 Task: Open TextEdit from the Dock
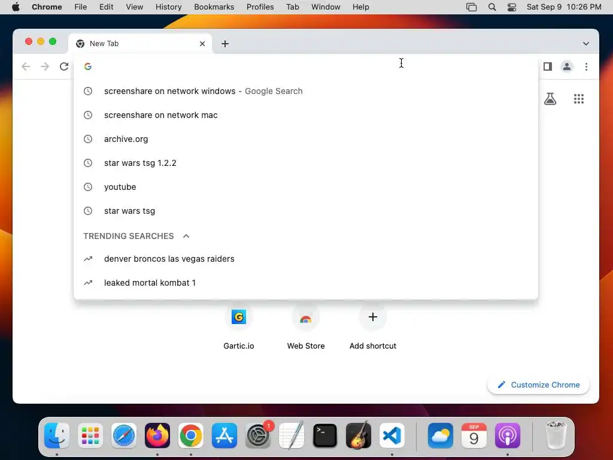[x=292, y=435]
